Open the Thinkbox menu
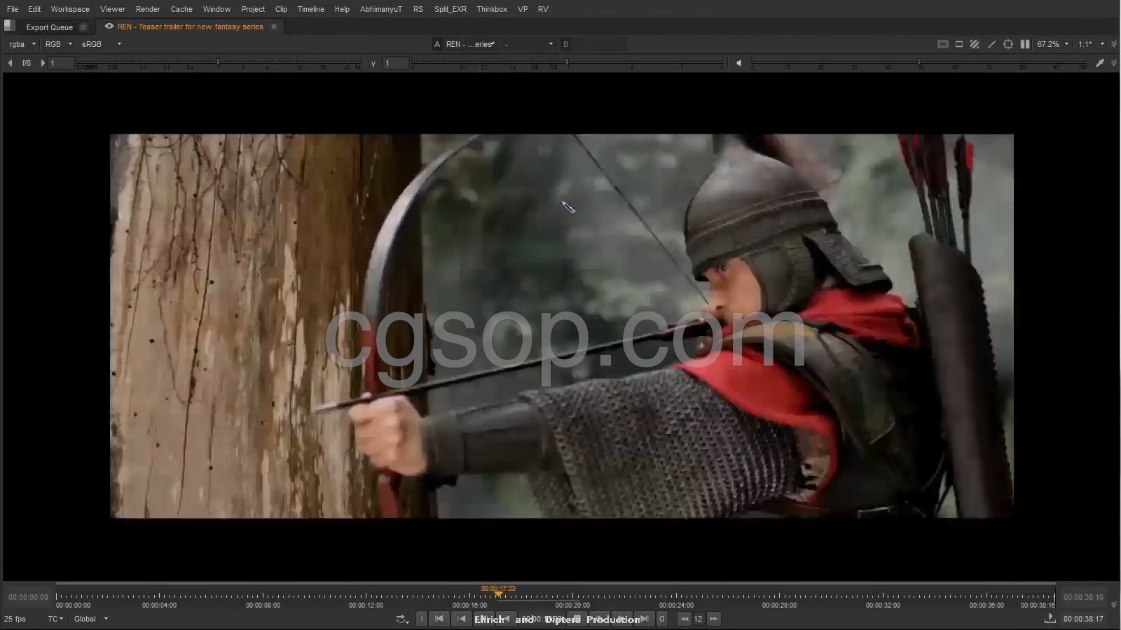This screenshot has width=1121, height=630. click(x=492, y=9)
